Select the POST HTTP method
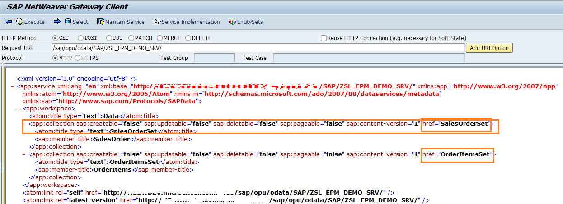The height and width of the screenshot is (204, 563). click(x=81, y=38)
